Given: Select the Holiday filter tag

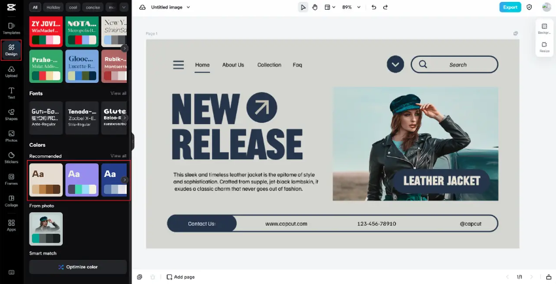Looking at the screenshot, I should pyautogui.click(x=54, y=7).
